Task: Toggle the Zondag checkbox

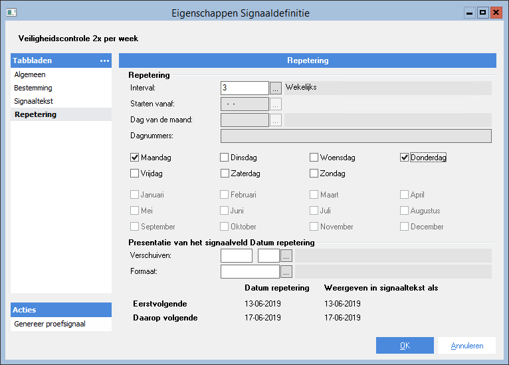Action: 314,174
